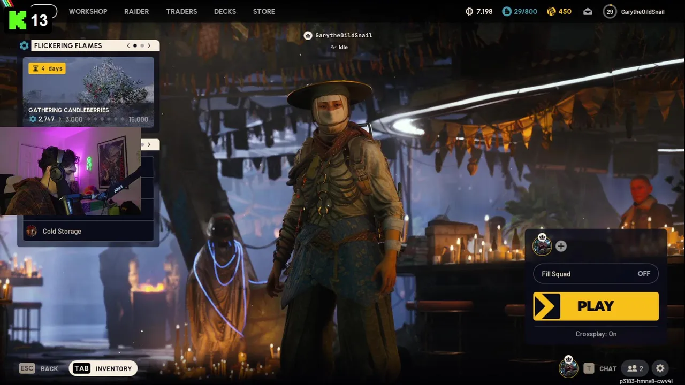Click the Flickering Flames event gear icon
Image resolution: width=685 pixels, height=385 pixels.
click(x=24, y=45)
